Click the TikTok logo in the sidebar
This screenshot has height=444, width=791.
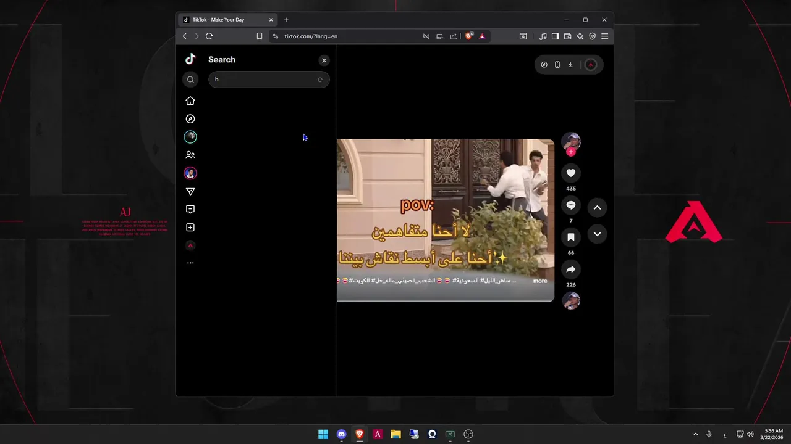tap(190, 59)
